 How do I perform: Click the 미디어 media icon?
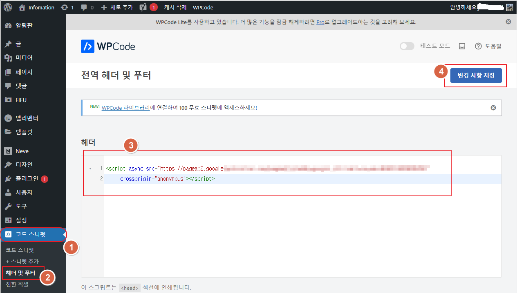8,58
